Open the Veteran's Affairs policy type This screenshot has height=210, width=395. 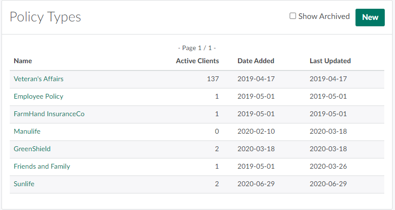[x=39, y=79]
